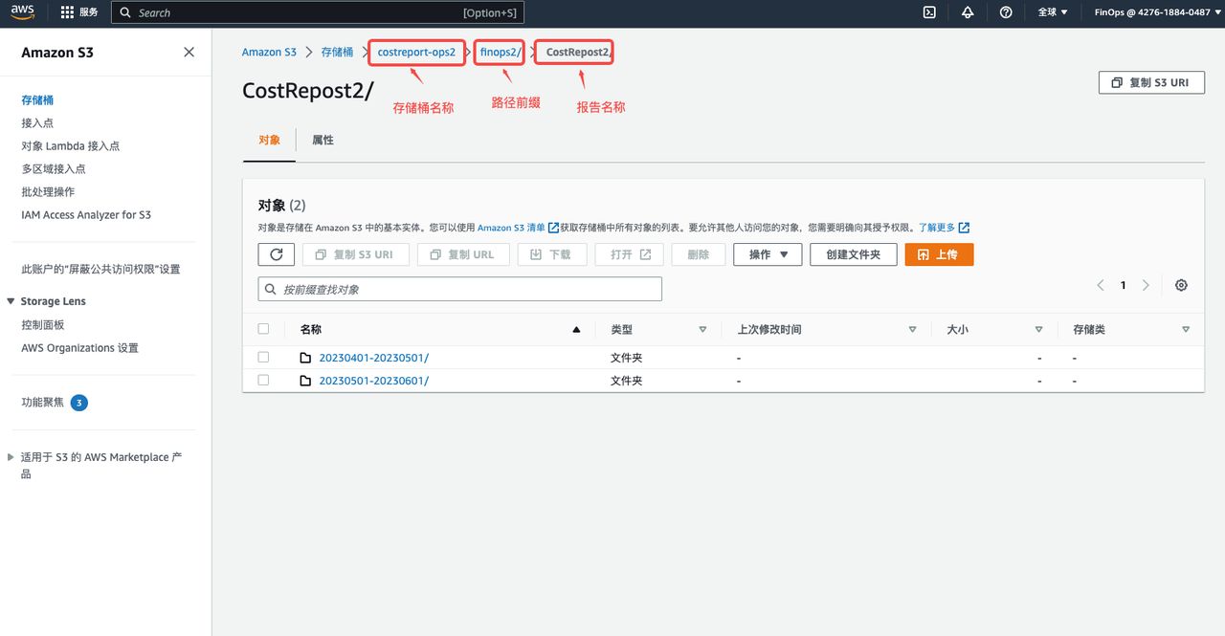Open the services grid menu icon
The image size is (1225, 636).
pyautogui.click(x=67, y=12)
